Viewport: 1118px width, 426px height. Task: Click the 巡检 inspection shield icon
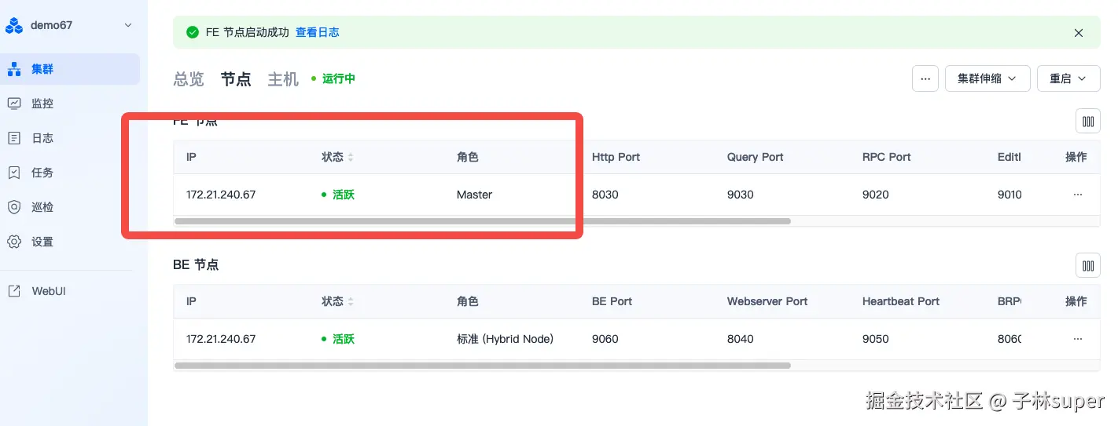(x=14, y=207)
